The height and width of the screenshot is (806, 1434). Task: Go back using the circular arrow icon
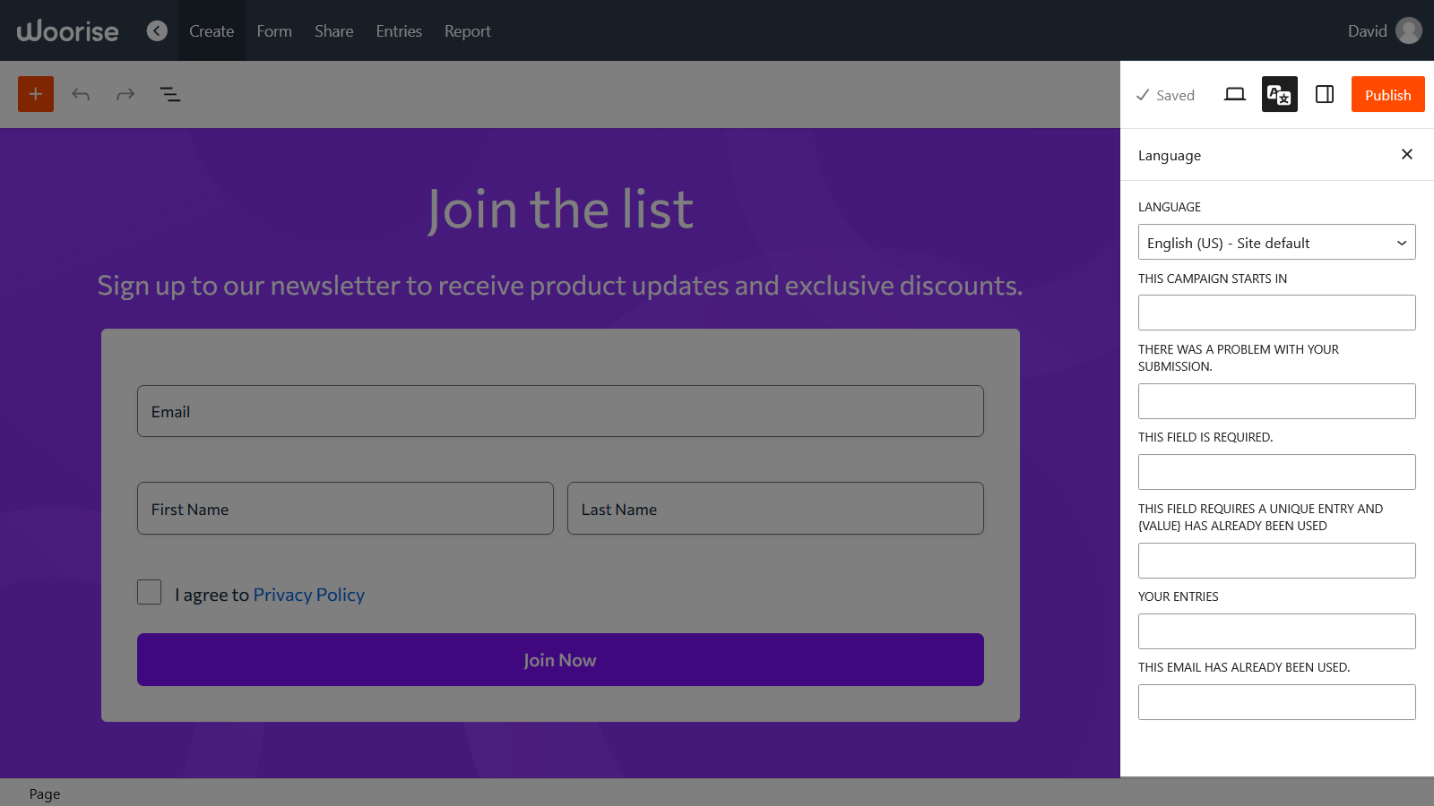[157, 30]
